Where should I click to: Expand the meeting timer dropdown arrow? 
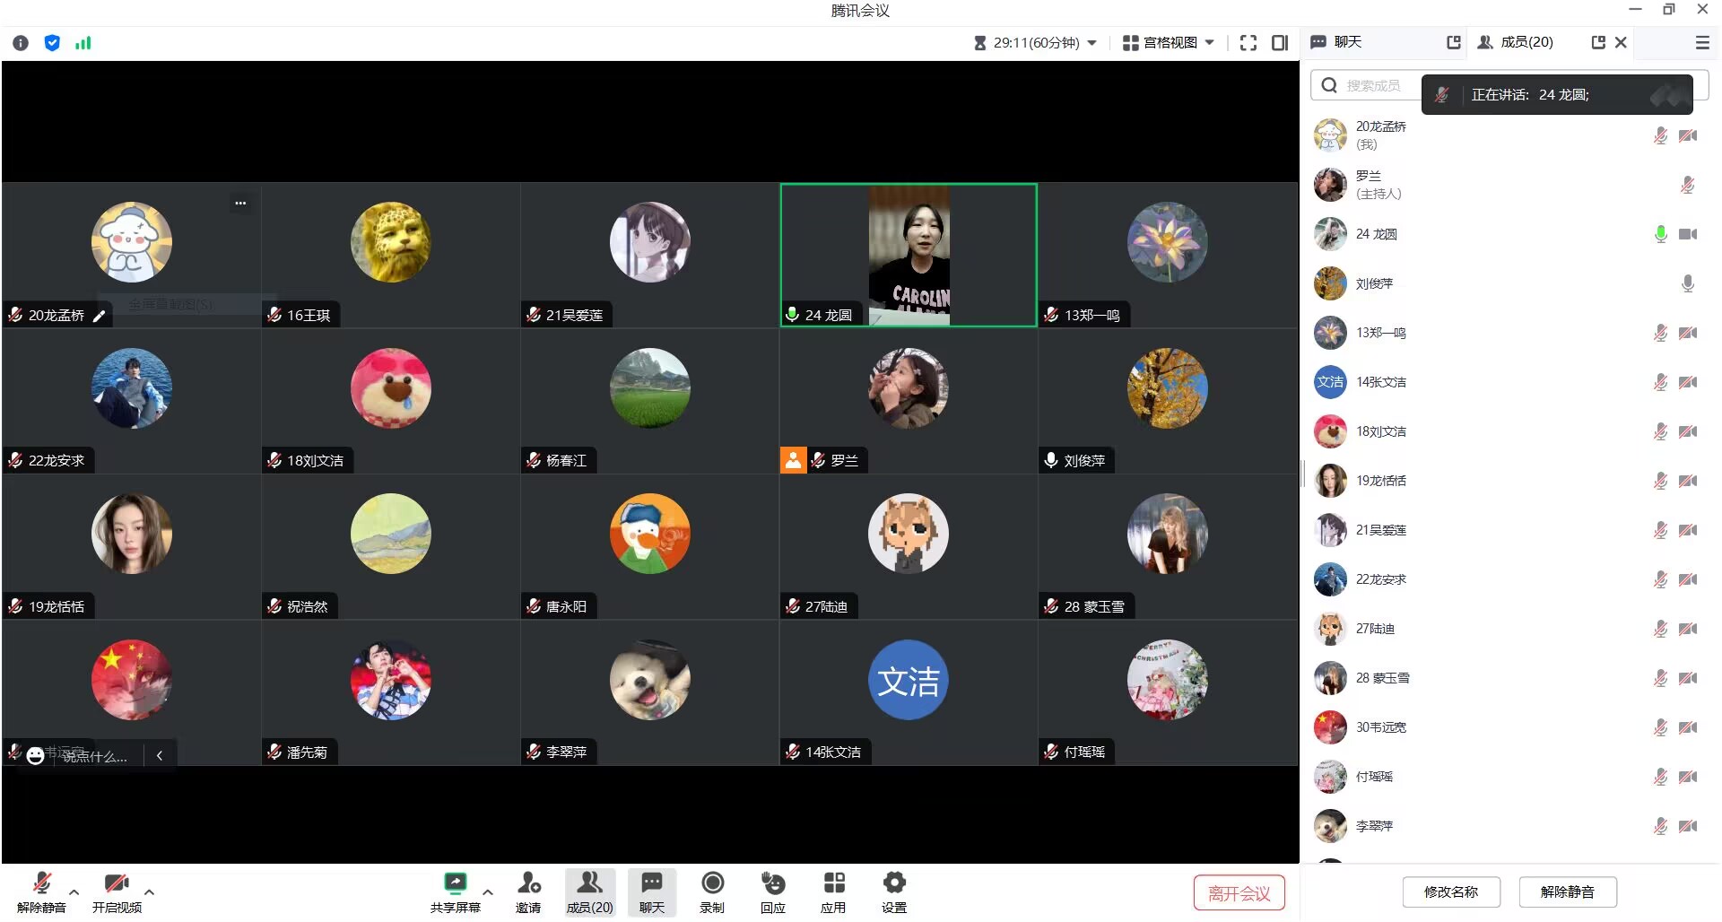point(1091,43)
